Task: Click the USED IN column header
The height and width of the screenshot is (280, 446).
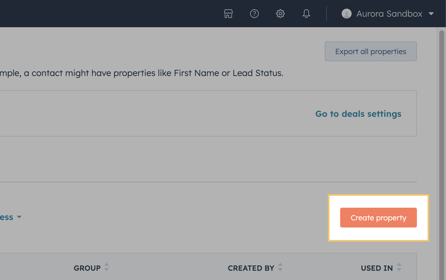Action: (x=377, y=268)
